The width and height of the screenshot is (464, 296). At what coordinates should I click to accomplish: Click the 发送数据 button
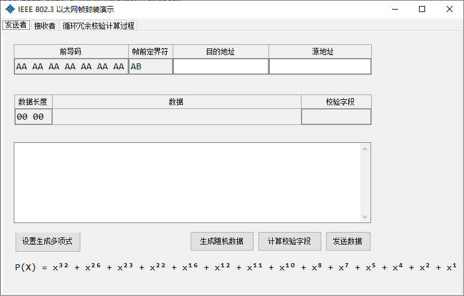point(348,242)
